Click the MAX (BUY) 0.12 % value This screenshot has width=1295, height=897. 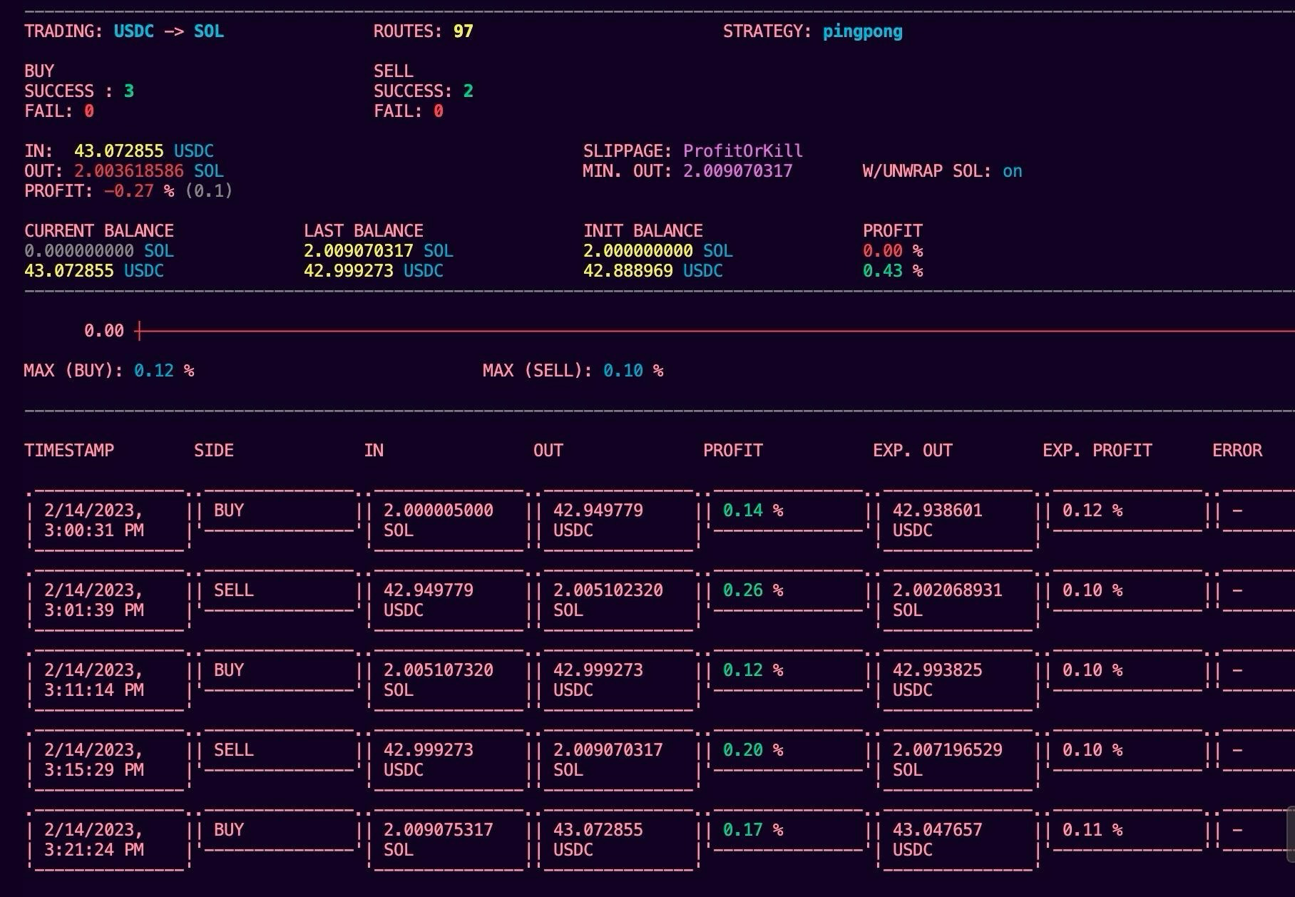163,371
